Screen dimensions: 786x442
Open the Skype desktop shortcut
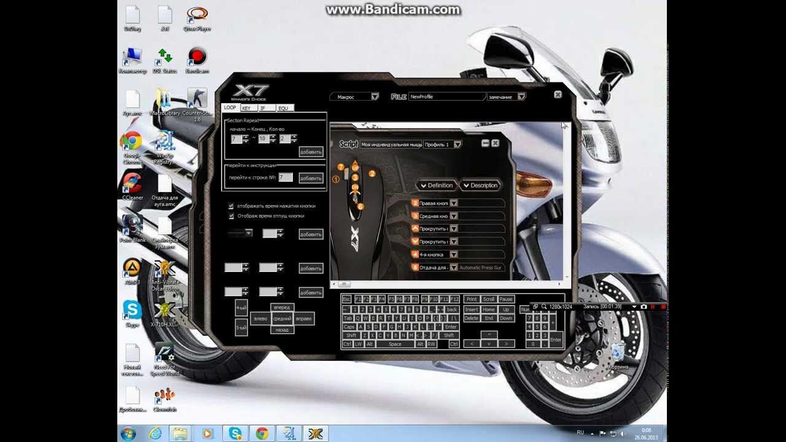[132, 314]
